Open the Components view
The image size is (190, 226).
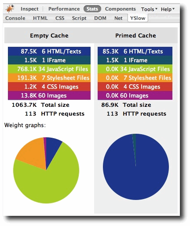[x=121, y=9]
